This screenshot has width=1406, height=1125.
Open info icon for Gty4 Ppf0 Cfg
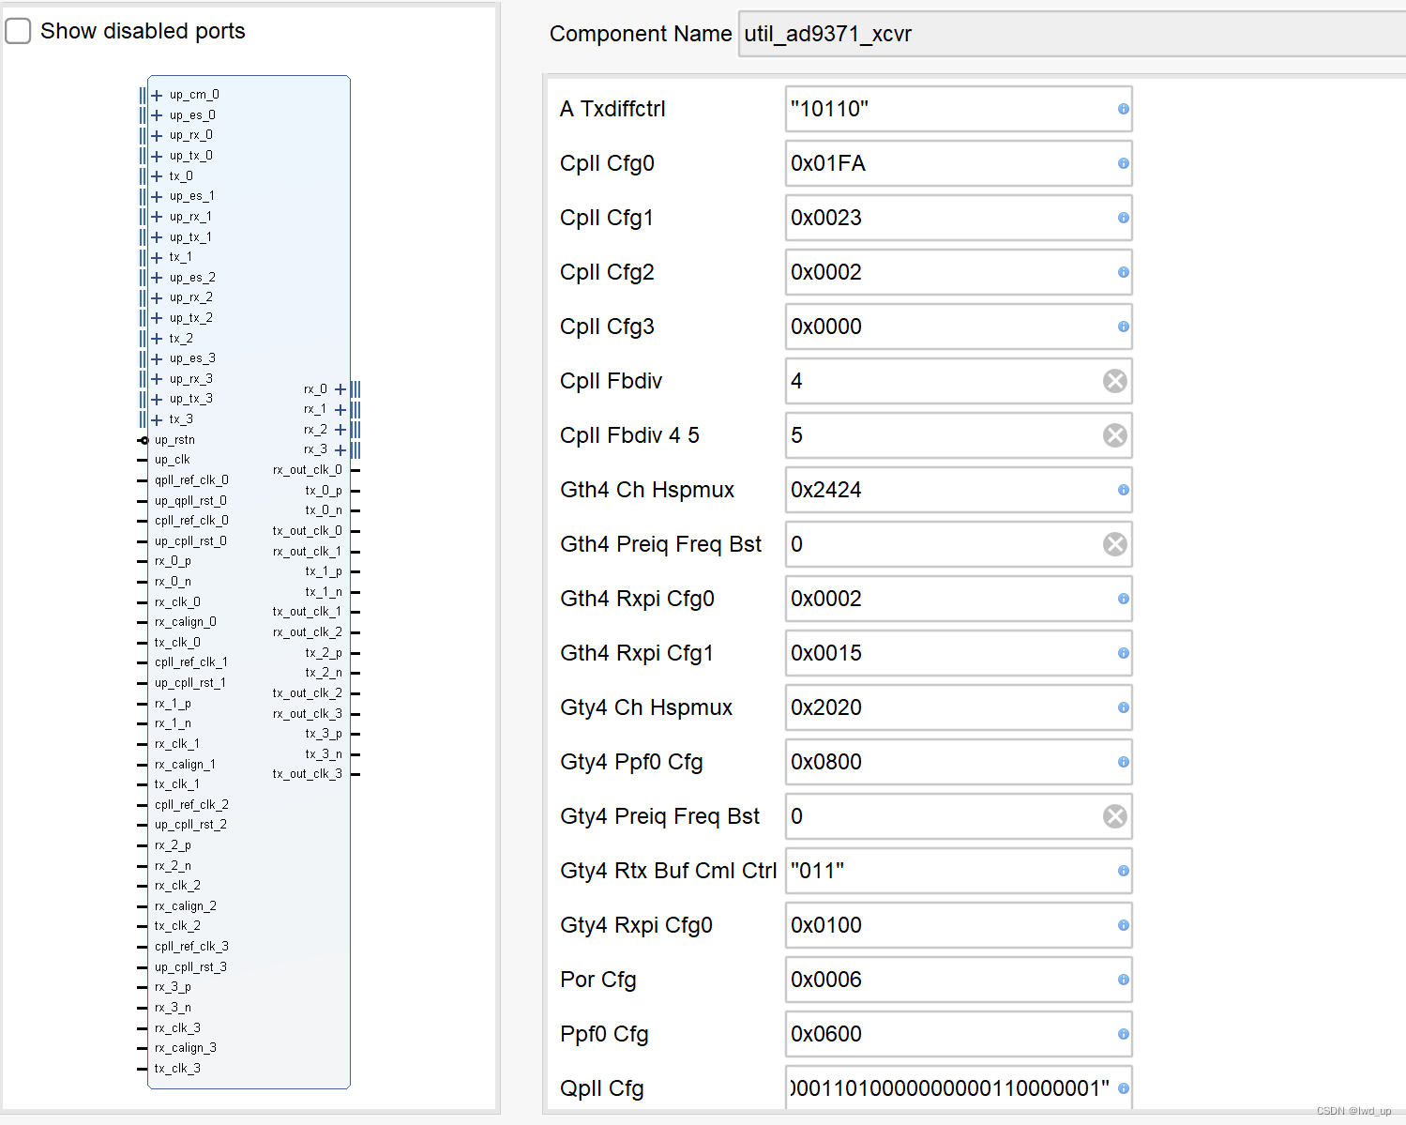coord(1123,762)
